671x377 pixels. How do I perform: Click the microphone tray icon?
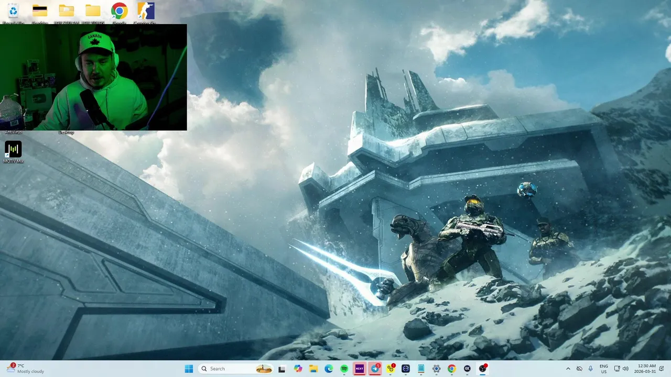(x=590, y=369)
